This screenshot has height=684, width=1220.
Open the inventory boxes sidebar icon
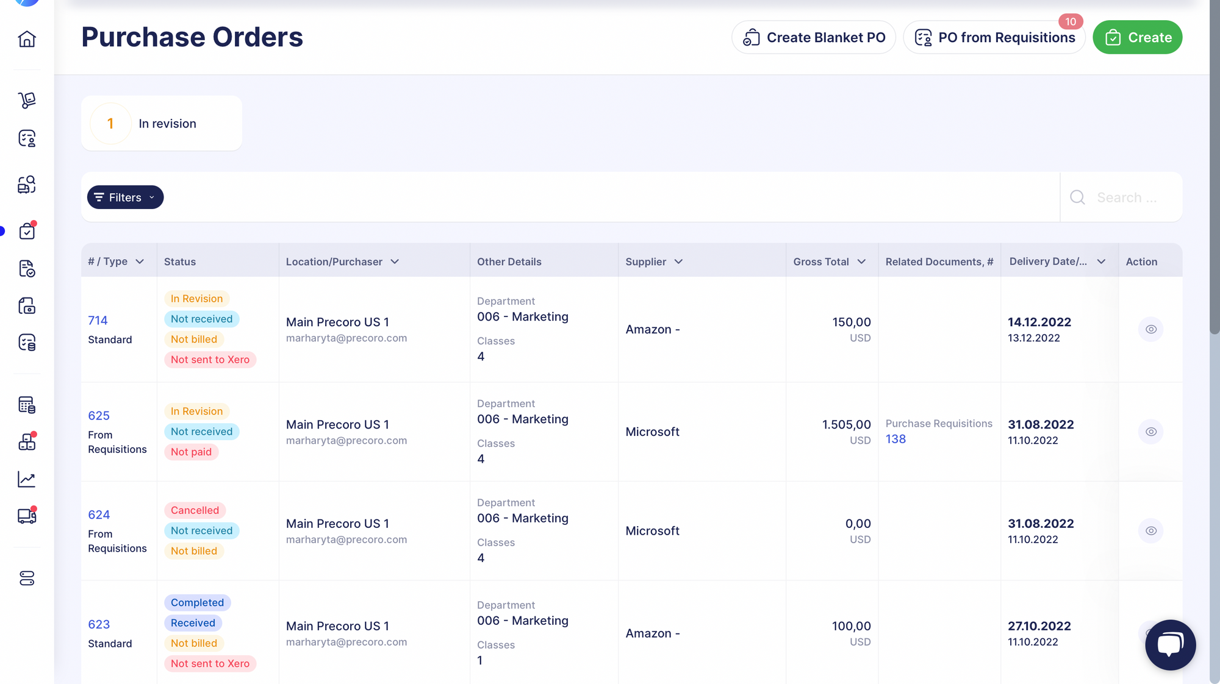(x=27, y=441)
